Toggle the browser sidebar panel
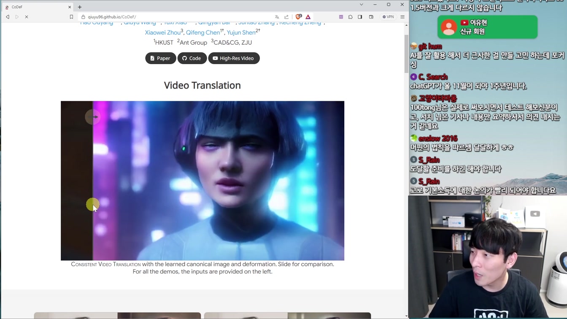The height and width of the screenshot is (319, 567). tap(360, 17)
